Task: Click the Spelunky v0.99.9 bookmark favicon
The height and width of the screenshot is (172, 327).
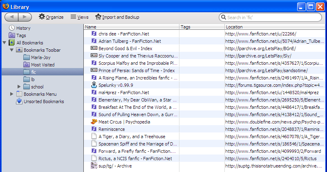Action: click(x=94, y=85)
